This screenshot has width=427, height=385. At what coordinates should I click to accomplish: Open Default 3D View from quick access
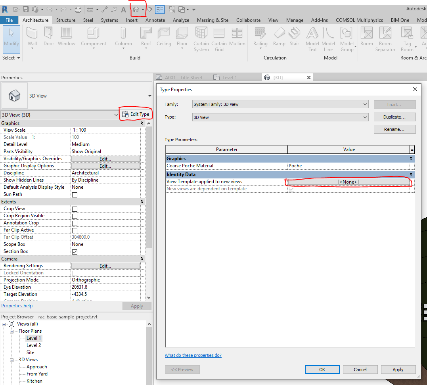tap(136, 9)
